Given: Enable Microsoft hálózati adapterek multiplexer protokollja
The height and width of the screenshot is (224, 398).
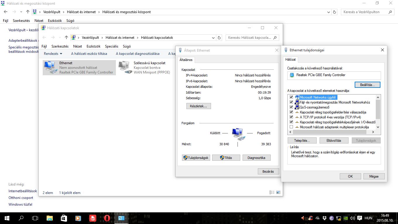Looking at the screenshot, I should [291, 127].
